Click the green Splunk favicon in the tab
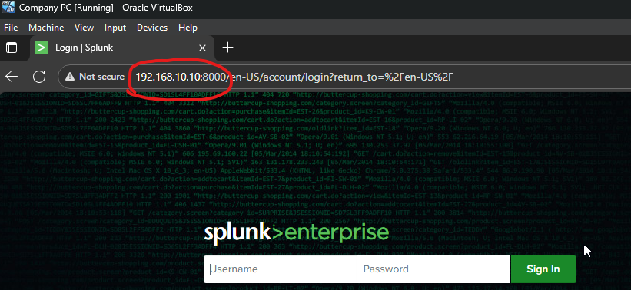The height and width of the screenshot is (290, 631). pos(42,48)
